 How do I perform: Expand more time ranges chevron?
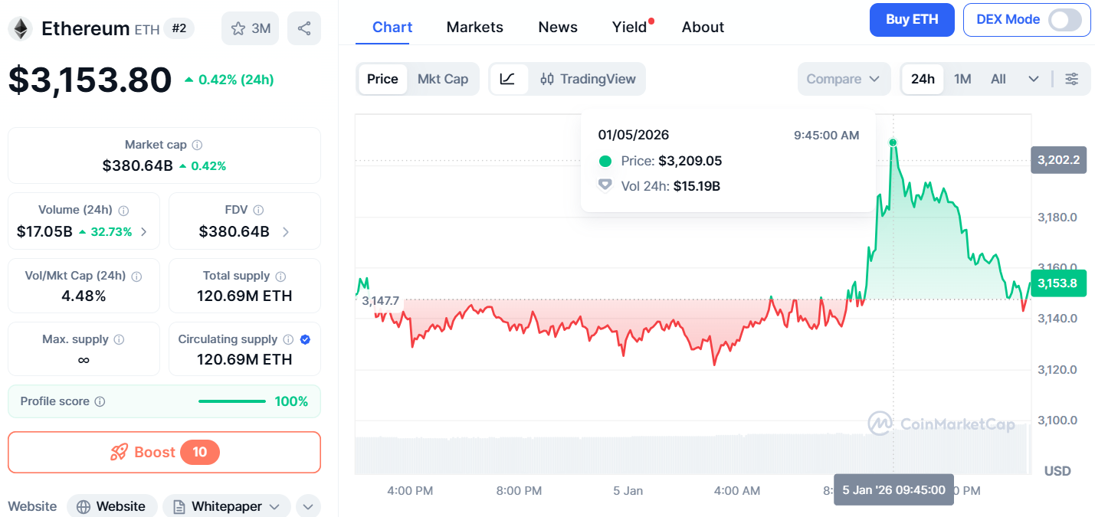pyautogui.click(x=1033, y=79)
